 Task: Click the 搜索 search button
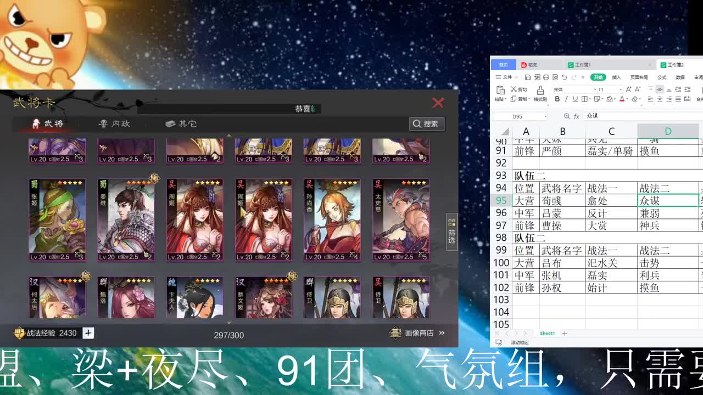tap(427, 124)
